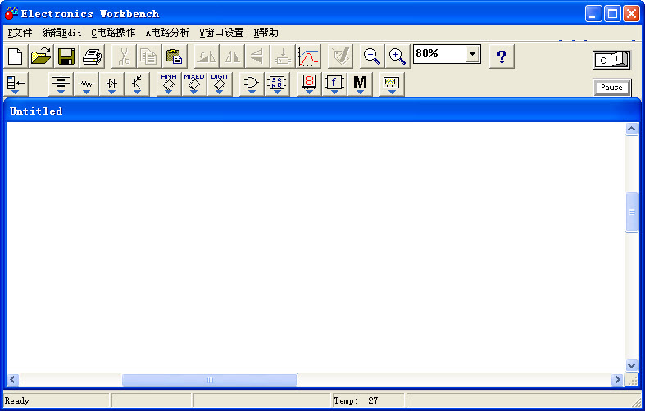Viewport: 645px width, 411px height.
Task: Click the 80% zoom value field
Action: click(440, 54)
